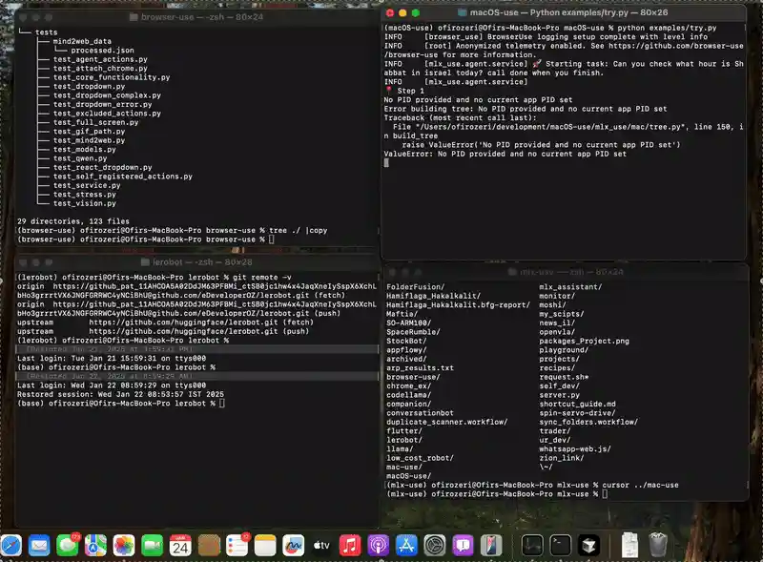Click '29 directories, 123 files' summary line
Viewport: 763px width, 562px height.
click(73, 221)
